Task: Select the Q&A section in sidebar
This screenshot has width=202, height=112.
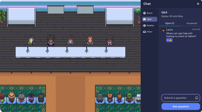Action: [x=149, y=19]
